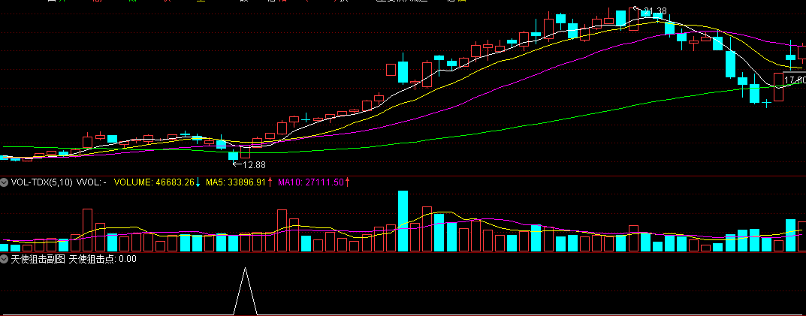Viewport: 806px width, 316px height.
Task: Click the VVOL: - label
Action: [x=92, y=182]
